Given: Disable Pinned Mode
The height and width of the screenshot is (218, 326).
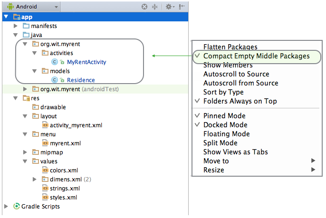Looking at the screenshot, I should point(224,116).
